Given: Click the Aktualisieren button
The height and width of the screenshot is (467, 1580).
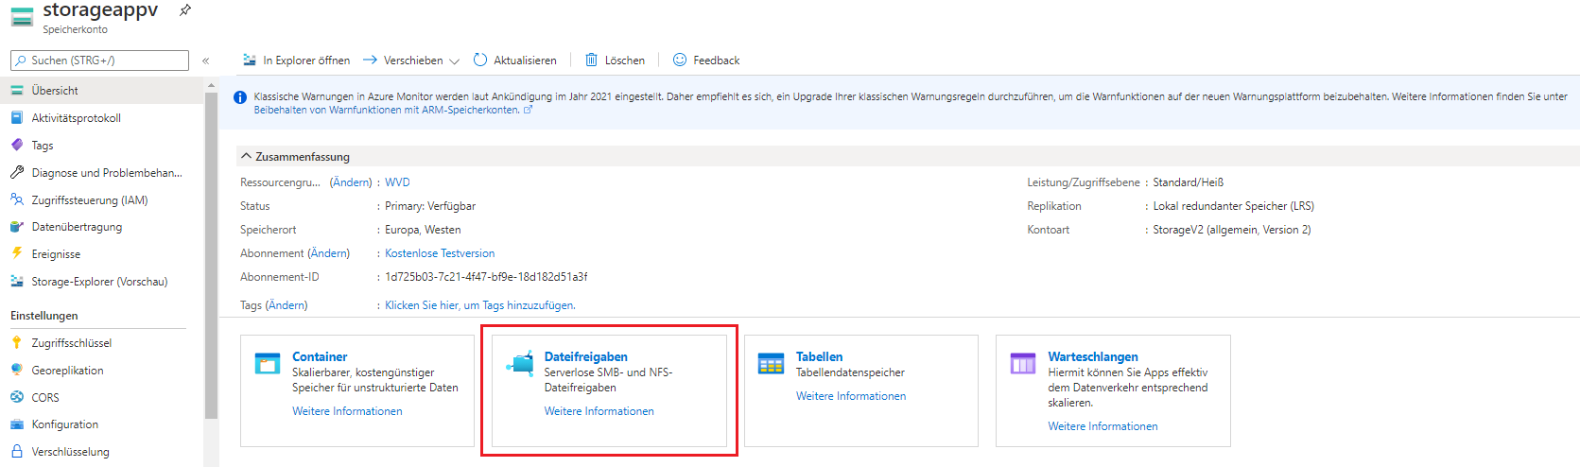Looking at the screenshot, I should tap(515, 61).
